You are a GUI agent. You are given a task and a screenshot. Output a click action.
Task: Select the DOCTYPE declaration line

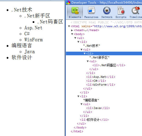106,22
